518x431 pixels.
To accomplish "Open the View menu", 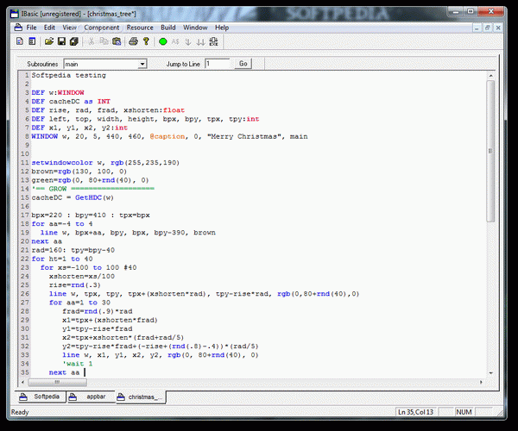I will pyautogui.click(x=69, y=28).
